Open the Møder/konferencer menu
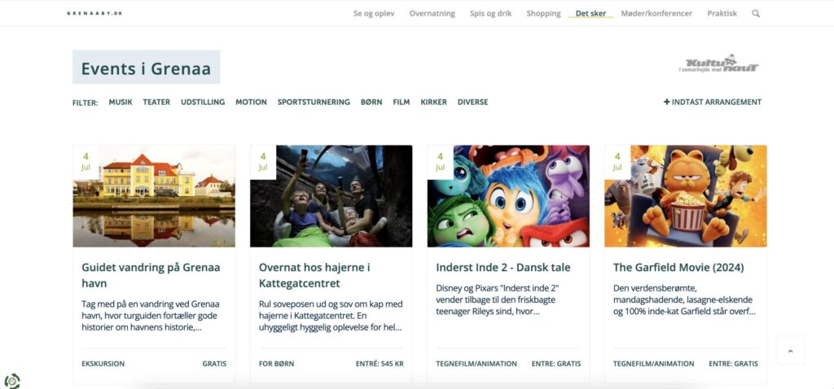Viewport: 834px width, 389px height. [656, 14]
